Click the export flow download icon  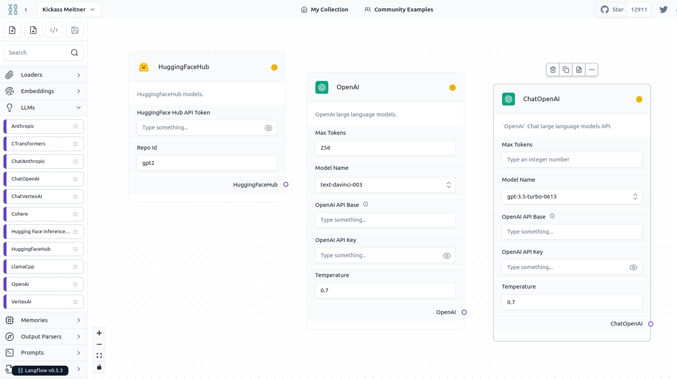click(x=33, y=30)
